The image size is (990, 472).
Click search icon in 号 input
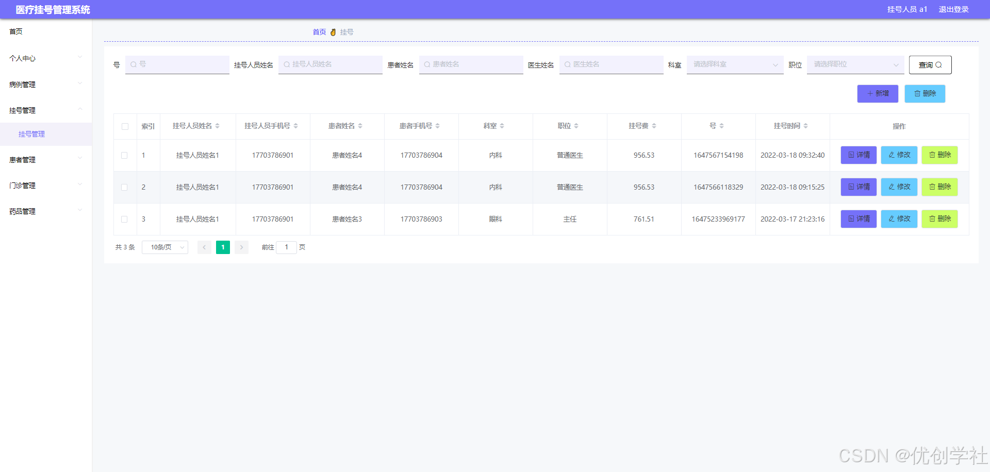(134, 64)
